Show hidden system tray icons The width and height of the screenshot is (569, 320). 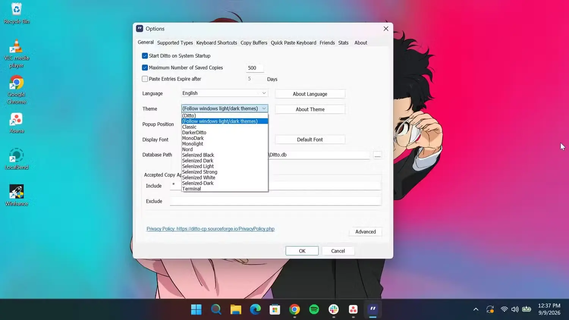[476, 309]
